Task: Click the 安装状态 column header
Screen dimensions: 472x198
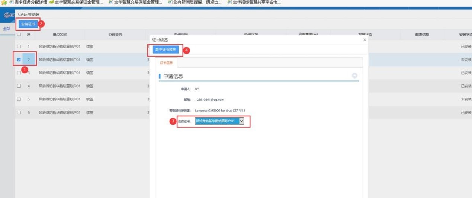Action: pyautogui.click(x=465, y=35)
